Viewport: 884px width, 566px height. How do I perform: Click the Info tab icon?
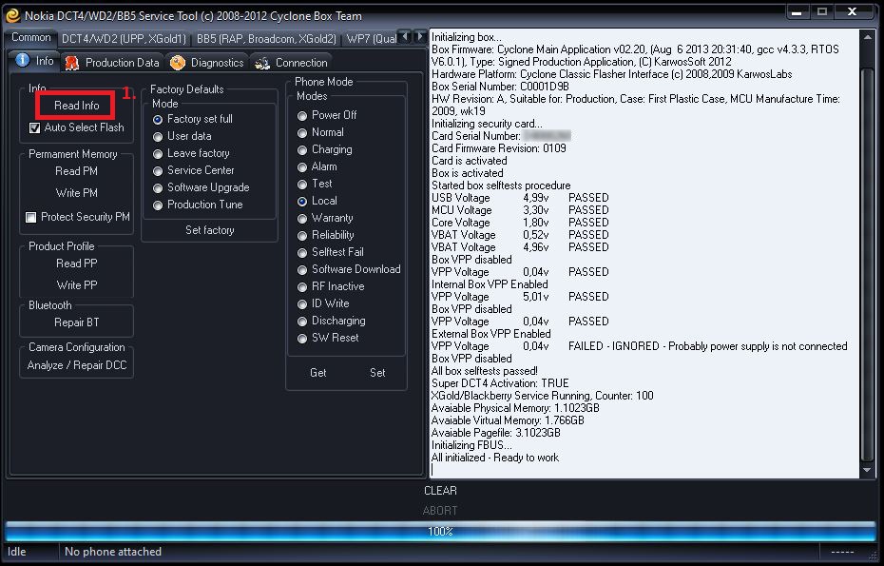click(23, 60)
